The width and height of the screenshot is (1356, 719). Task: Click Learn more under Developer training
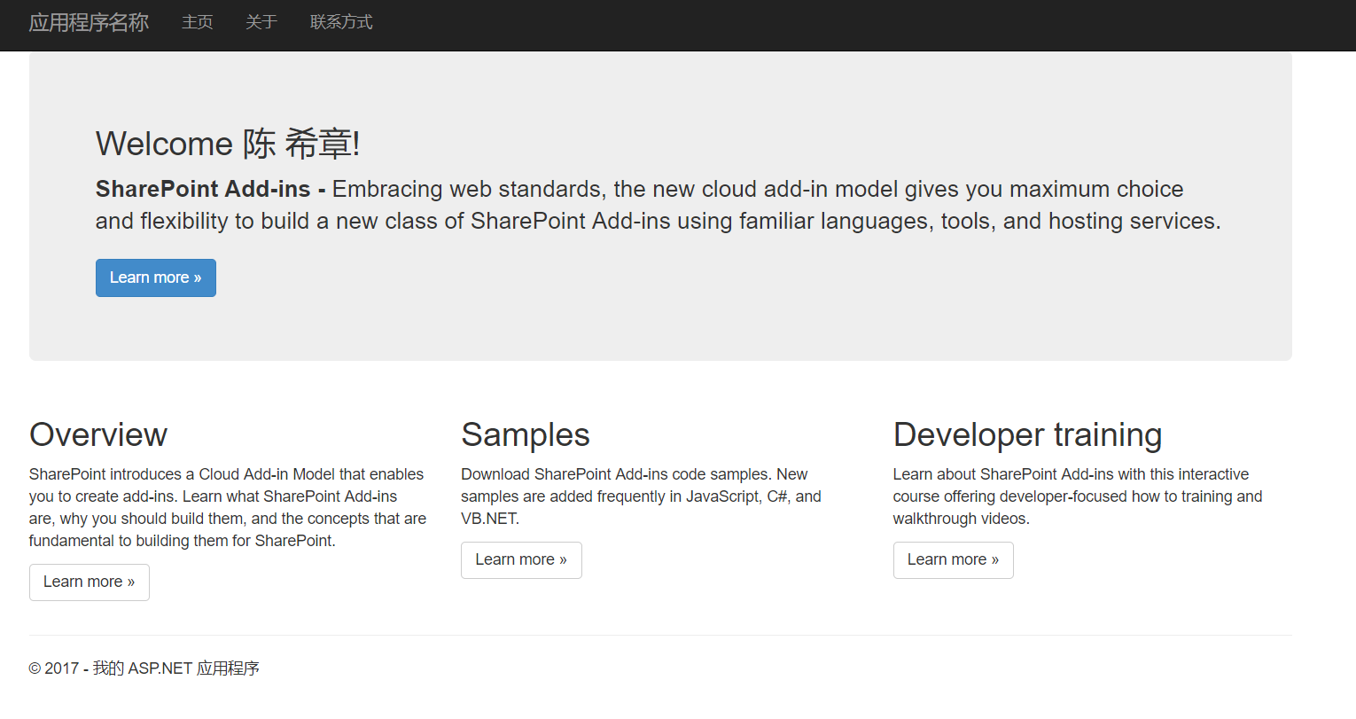pos(953,559)
